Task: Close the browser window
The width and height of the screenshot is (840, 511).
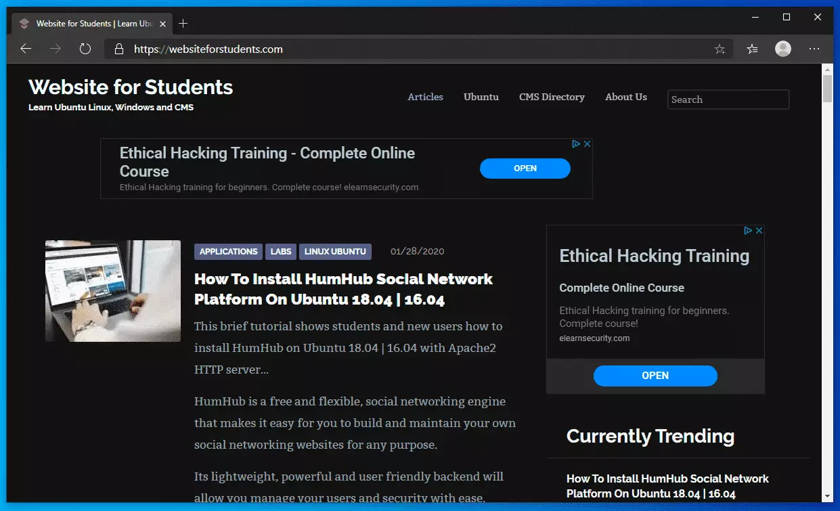Action: (818, 17)
